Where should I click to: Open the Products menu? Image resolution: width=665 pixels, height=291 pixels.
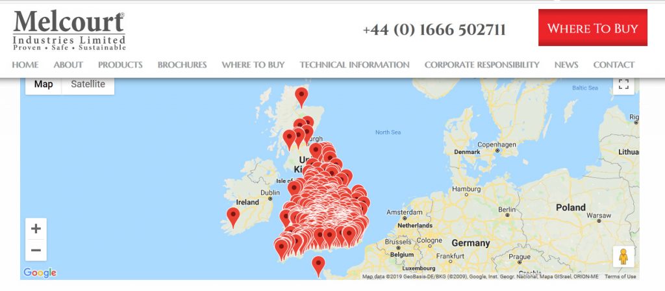tap(120, 65)
